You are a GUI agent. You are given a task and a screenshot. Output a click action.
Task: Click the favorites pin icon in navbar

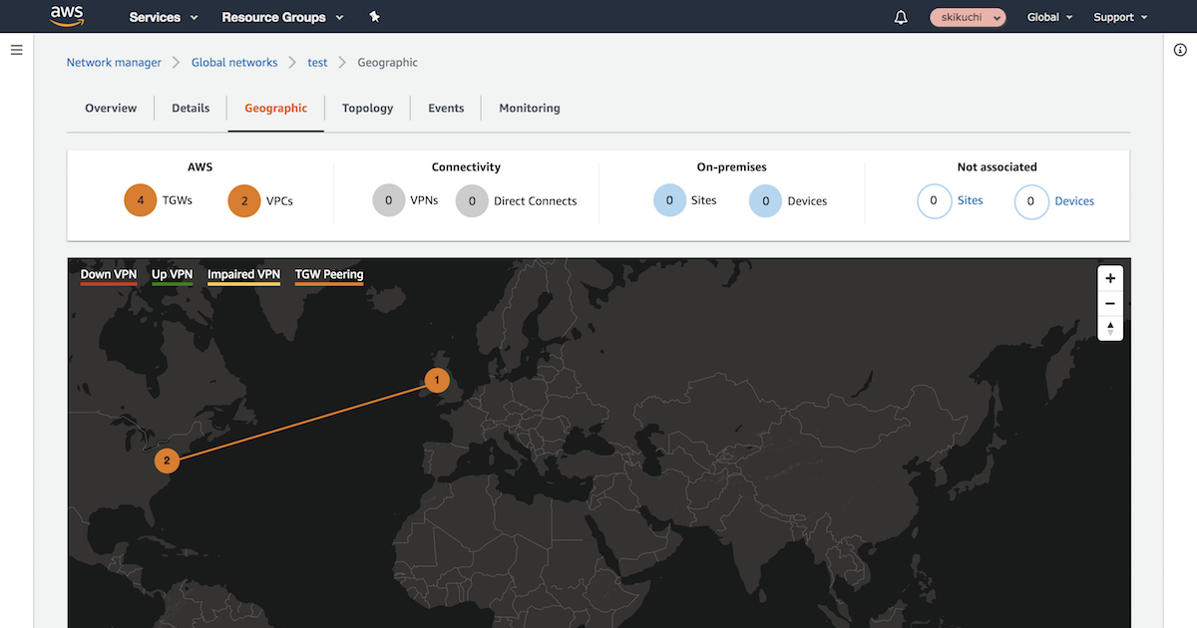[x=374, y=17]
